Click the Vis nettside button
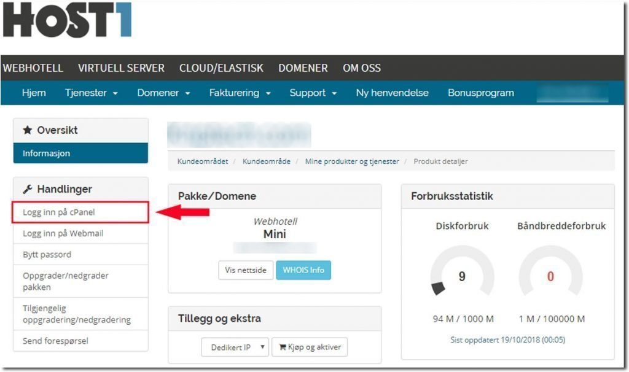 (246, 270)
